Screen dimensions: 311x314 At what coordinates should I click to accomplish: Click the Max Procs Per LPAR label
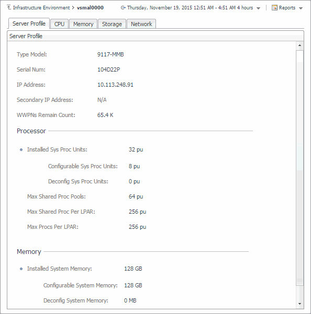click(x=53, y=227)
